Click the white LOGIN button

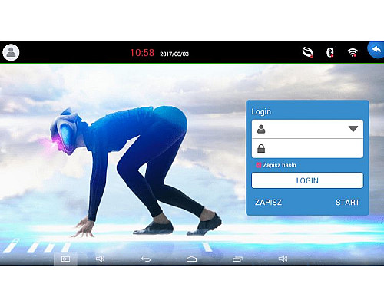[307, 180]
